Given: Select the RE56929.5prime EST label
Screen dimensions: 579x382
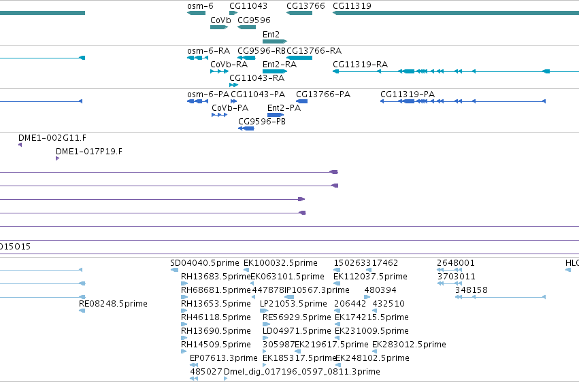Looking at the screenshot, I should click(x=297, y=317).
